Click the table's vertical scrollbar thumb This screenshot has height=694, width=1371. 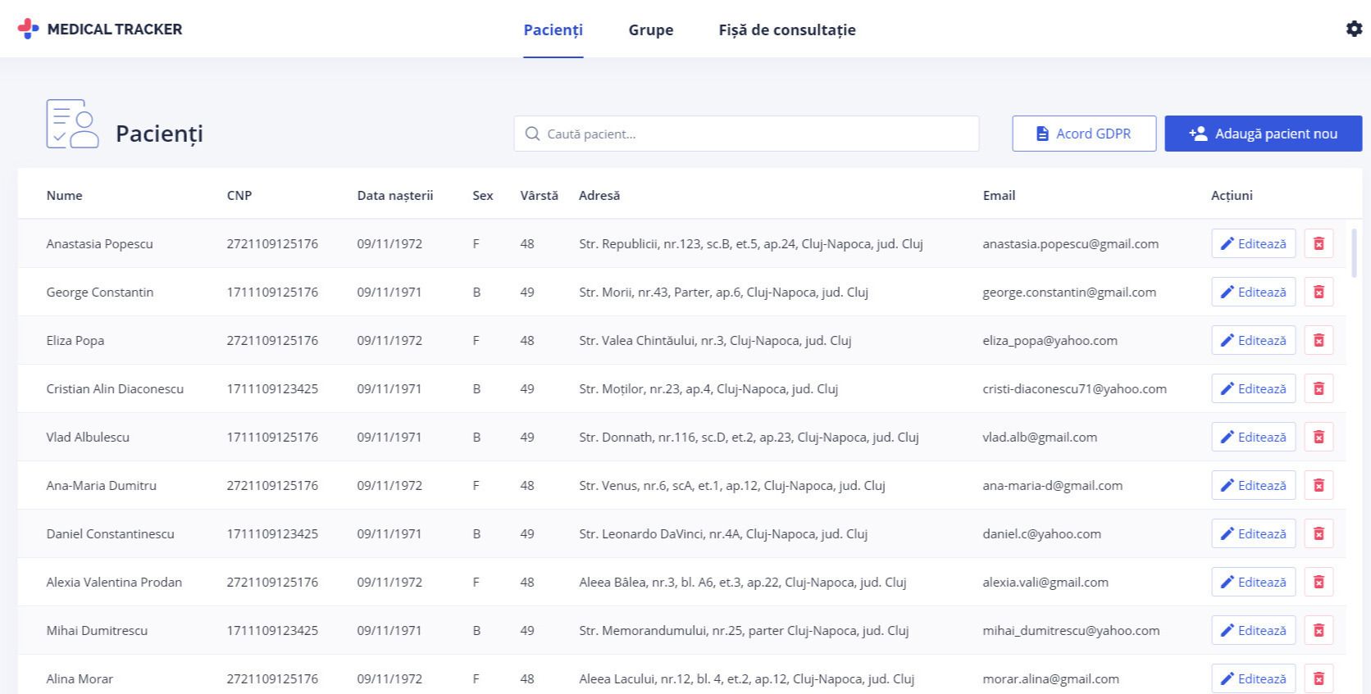[1354, 253]
